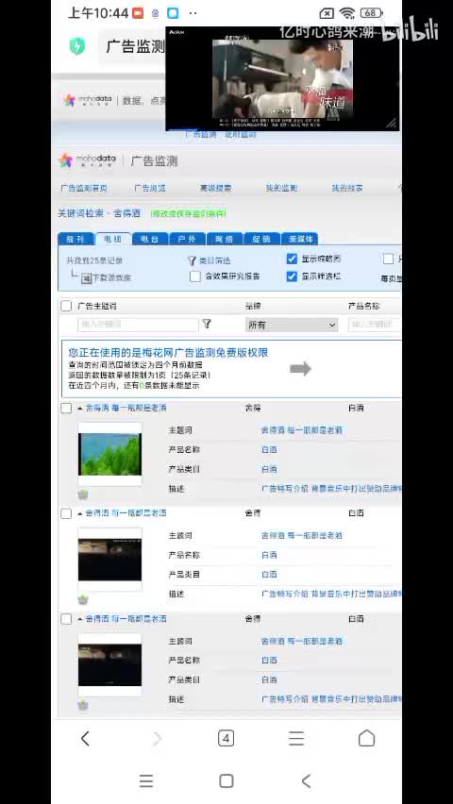The width and height of the screenshot is (453, 804).
Task: Toggle the 显示筛选栏 checkbox
Action: point(292,276)
